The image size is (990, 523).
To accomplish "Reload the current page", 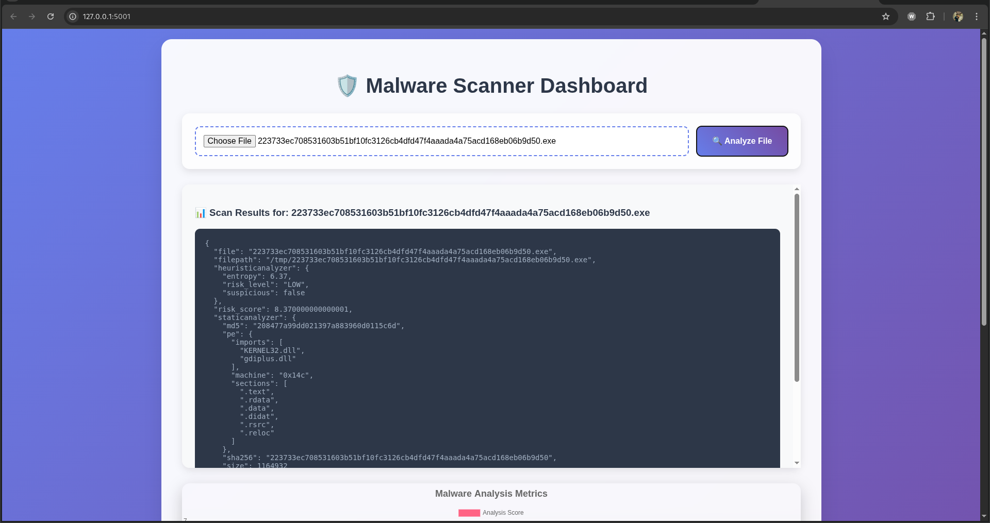I will tap(51, 16).
